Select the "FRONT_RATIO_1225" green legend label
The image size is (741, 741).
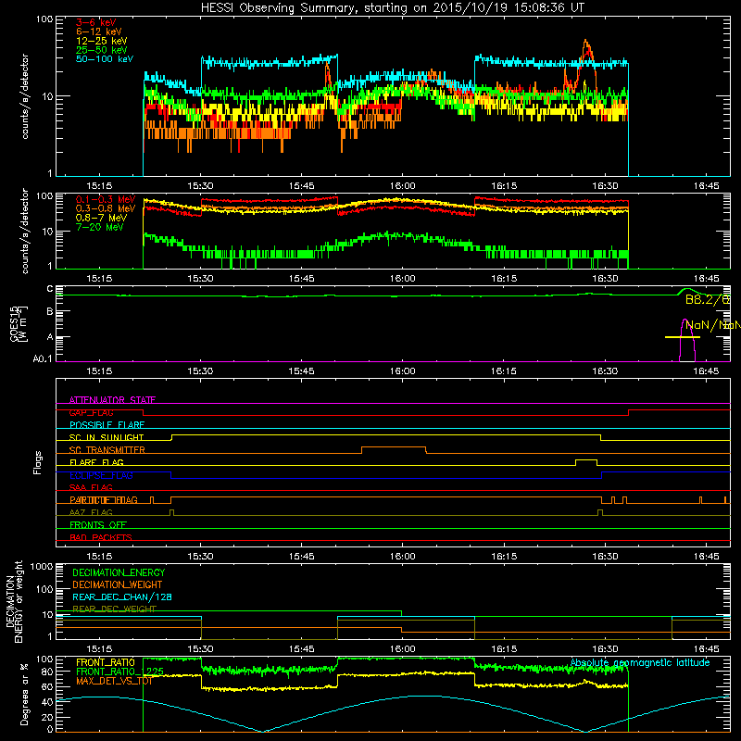[x=120, y=671]
